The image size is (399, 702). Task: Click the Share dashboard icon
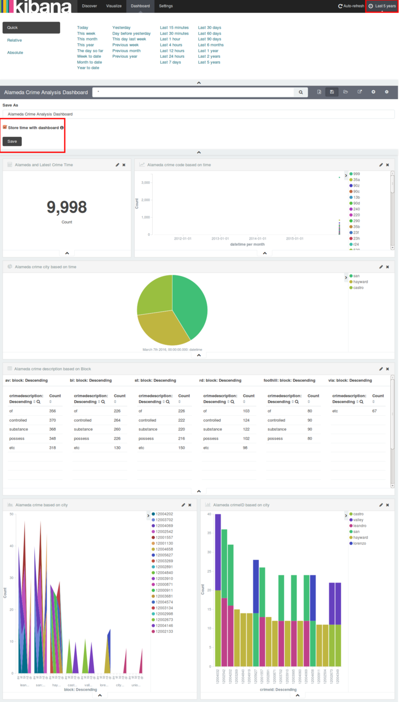click(x=359, y=92)
